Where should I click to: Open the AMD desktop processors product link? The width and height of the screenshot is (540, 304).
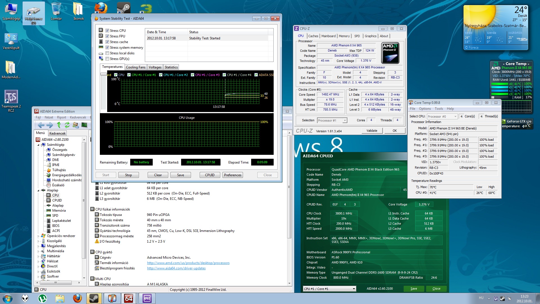188,263
